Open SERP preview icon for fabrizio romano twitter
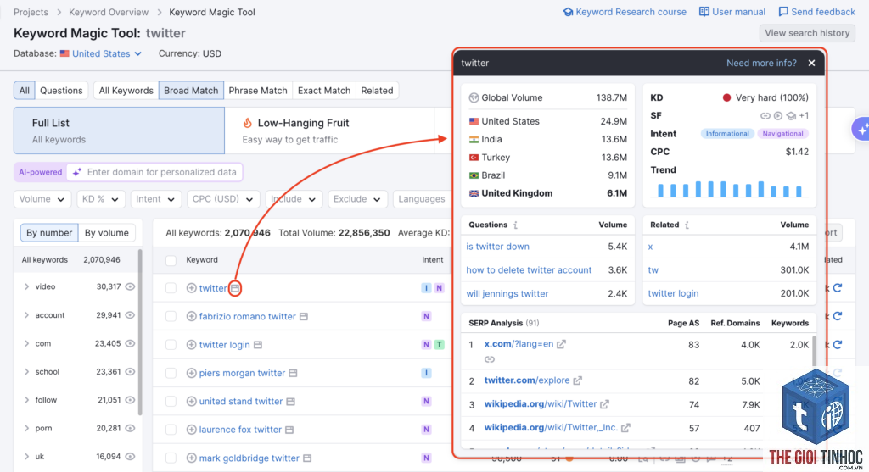Viewport: 869px width, 472px height. (x=304, y=317)
